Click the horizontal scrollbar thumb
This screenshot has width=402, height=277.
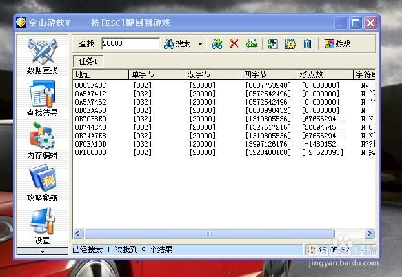(209, 233)
